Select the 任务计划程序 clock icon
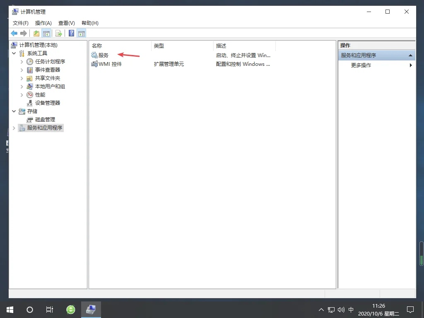 click(x=30, y=62)
